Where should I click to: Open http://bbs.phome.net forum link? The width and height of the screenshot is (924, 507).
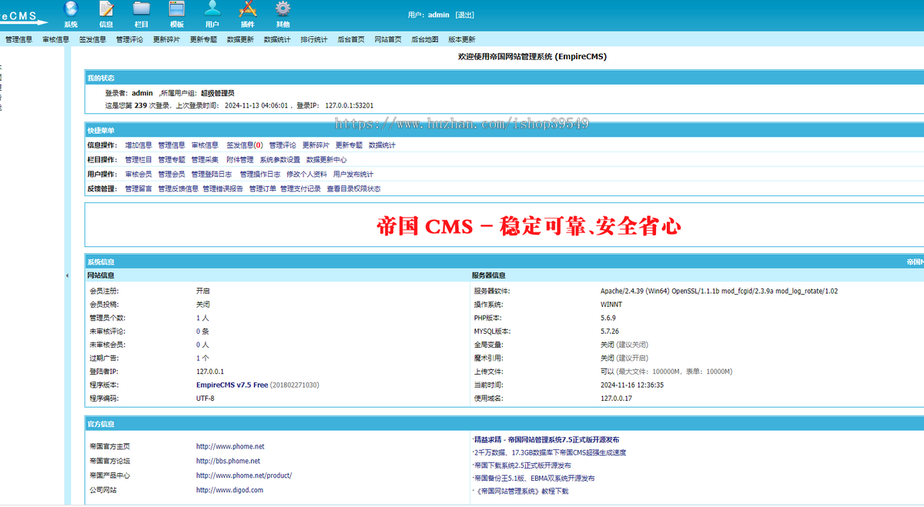click(x=228, y=461)
